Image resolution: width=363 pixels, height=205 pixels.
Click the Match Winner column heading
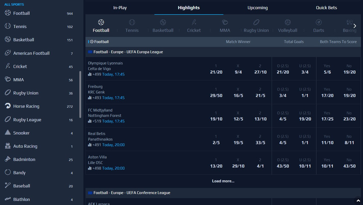click(x=238, y=42)
